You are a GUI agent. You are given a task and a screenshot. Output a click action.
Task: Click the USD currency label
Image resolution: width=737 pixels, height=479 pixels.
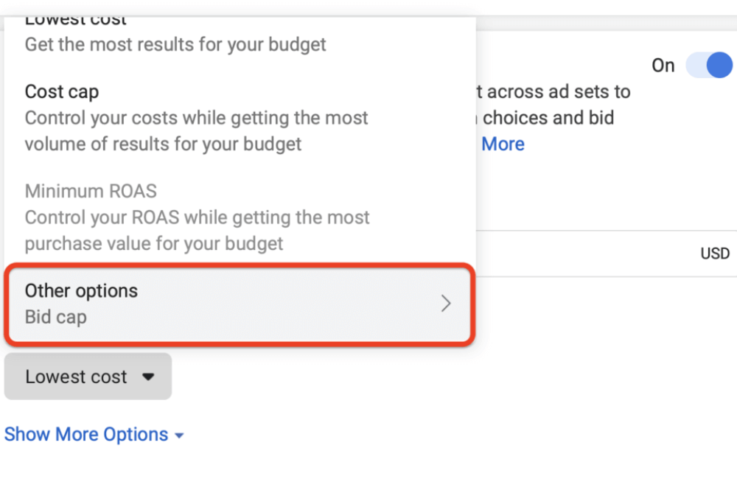714,254
